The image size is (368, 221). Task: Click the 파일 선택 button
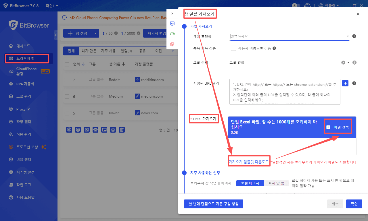(338, 127)
